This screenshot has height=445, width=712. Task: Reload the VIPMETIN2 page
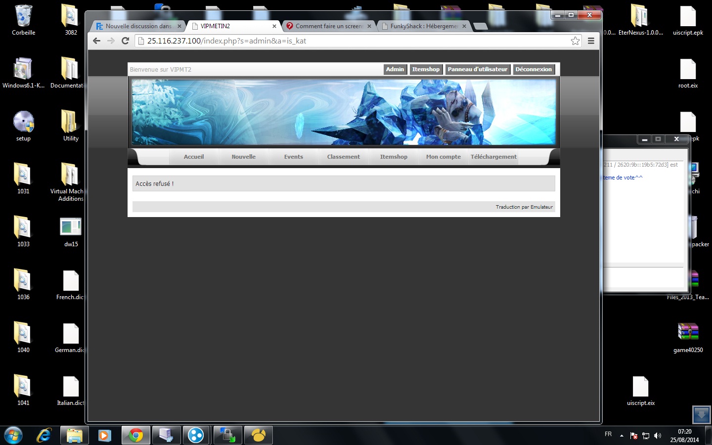(x=125, y=41)
